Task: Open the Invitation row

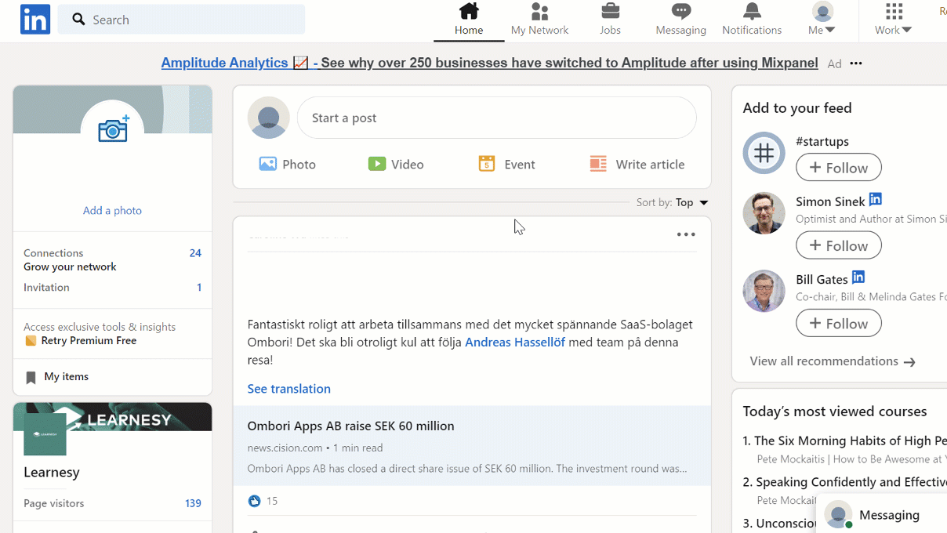Action: pyautogui.click(x=112, y=287)
